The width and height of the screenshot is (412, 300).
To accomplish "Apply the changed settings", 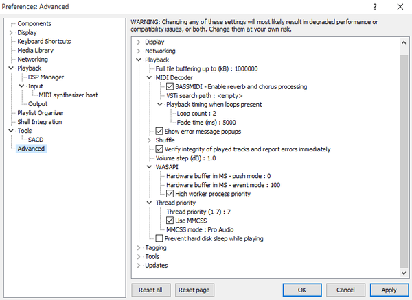I will 389,290.
